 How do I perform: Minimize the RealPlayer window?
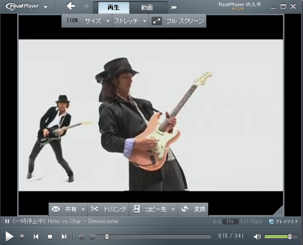pyautogui.click(x=273, y=7)
